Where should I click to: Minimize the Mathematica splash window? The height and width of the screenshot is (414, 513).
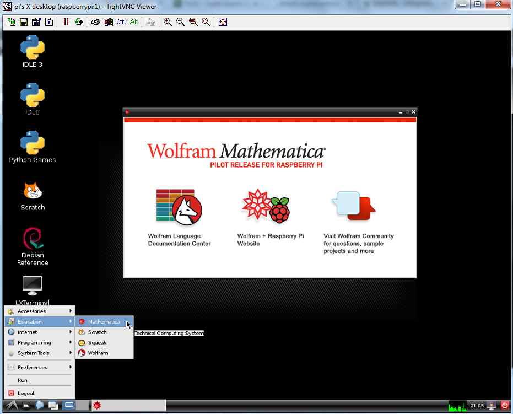pyautogui.click(x=401, y=112)
